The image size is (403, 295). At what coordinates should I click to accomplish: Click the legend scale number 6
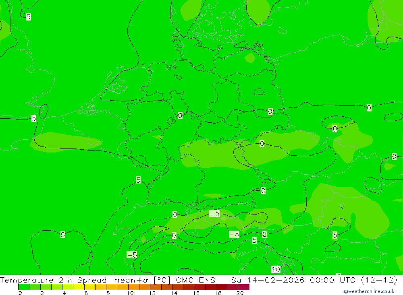pyautogui.click(x=86, y=293)
